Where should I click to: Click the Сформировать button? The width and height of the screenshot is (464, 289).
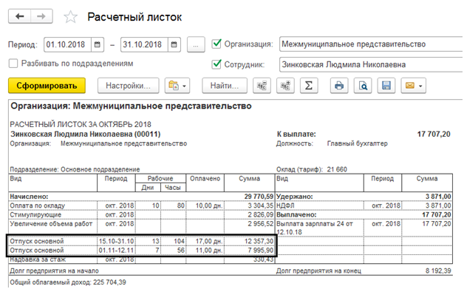(x=47, y=86)
